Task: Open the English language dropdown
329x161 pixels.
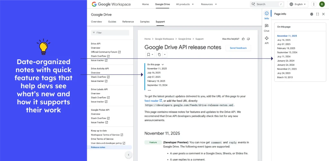Action: point(298,4)
